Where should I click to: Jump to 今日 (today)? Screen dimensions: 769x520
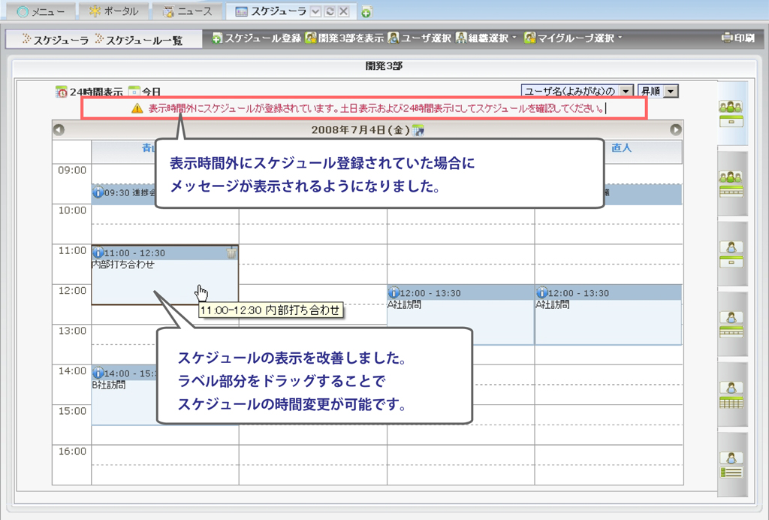[145, 92]
